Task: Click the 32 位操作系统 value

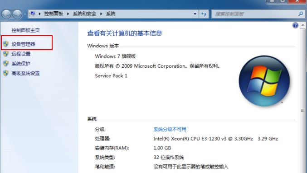Action: [x=169, y=157]
